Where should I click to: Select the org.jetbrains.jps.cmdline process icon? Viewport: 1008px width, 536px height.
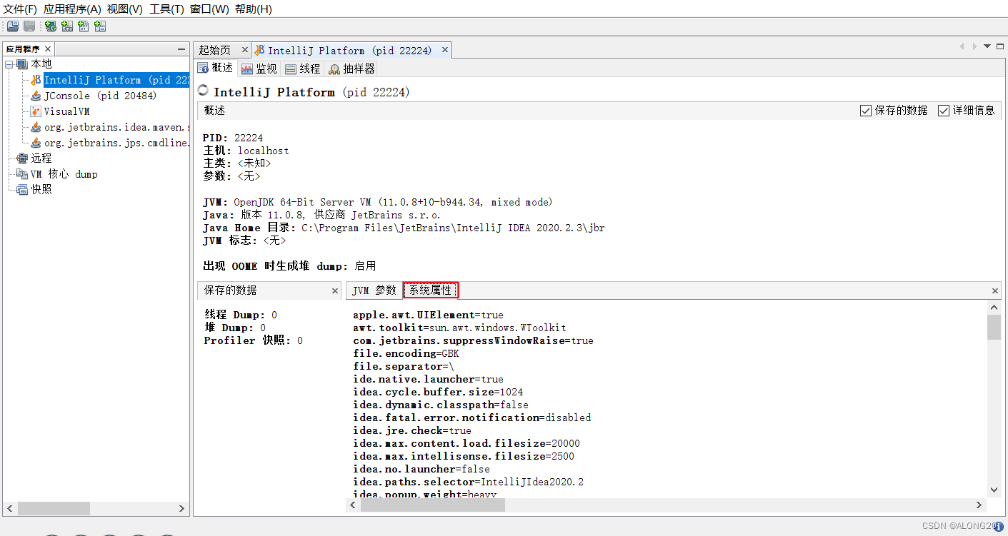(x=36, y=143)
